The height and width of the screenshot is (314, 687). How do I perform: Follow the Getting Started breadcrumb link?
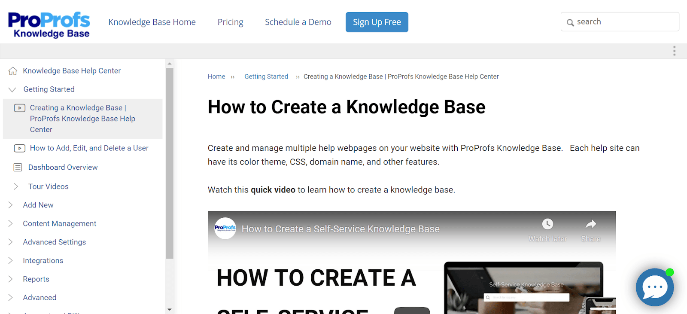266,76
